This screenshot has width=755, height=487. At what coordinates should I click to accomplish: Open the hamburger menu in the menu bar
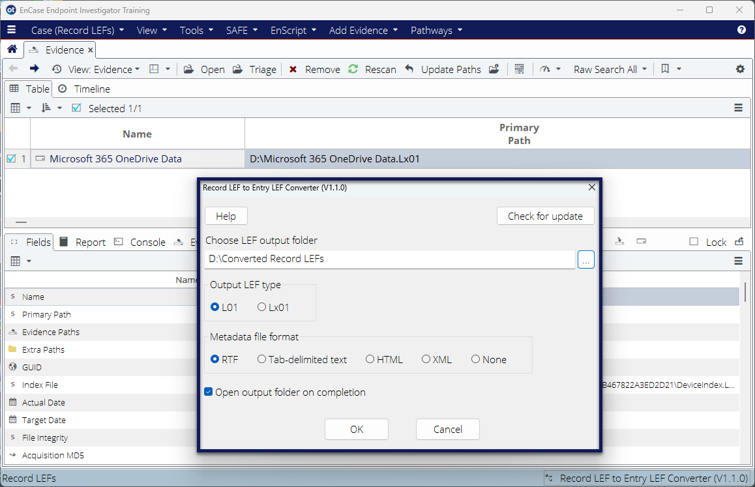click(12, 30)
